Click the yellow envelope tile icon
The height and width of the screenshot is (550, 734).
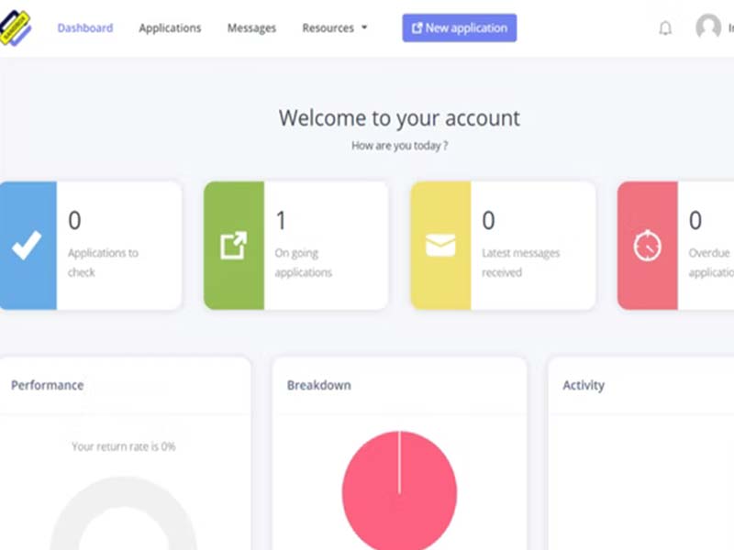click(x=440, y=245)
